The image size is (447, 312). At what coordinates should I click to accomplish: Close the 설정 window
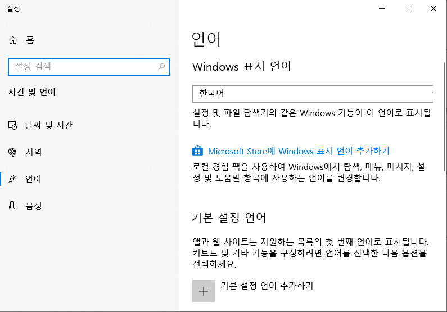click(434, 8)
